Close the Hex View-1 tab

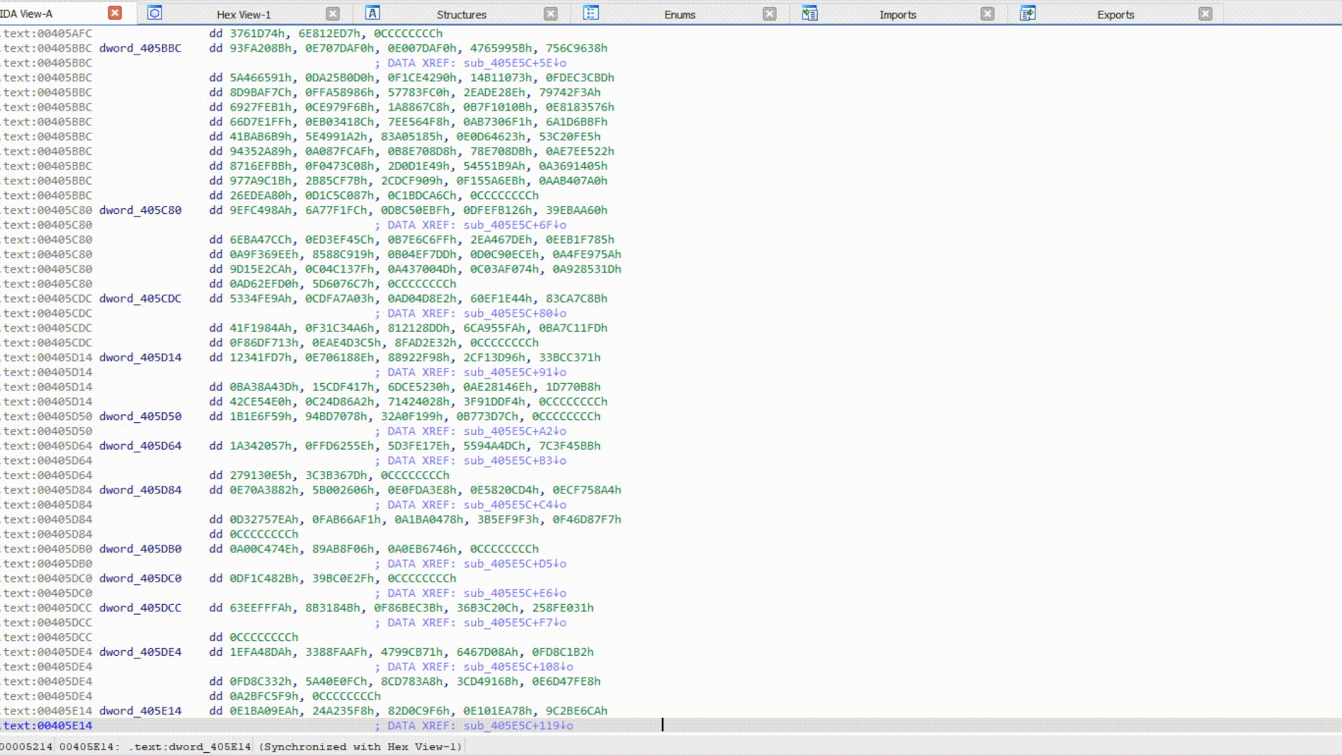pos(333,14)
